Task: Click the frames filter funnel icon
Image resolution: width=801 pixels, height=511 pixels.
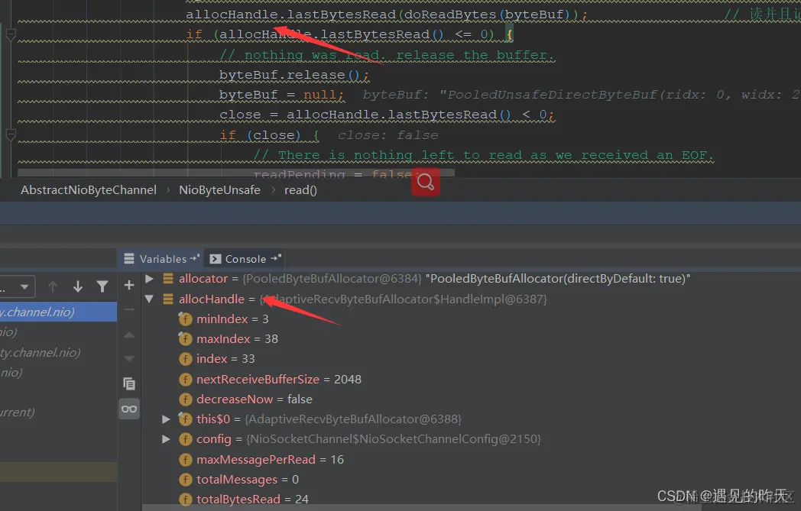Action: click(x=102, y=286)
